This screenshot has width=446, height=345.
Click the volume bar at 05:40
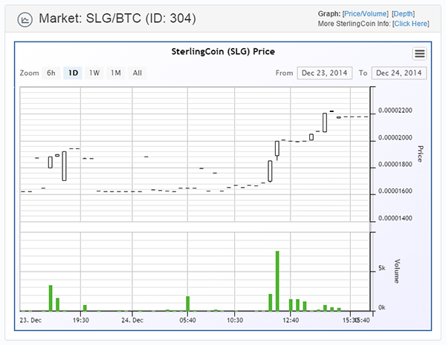coord(188,303)
